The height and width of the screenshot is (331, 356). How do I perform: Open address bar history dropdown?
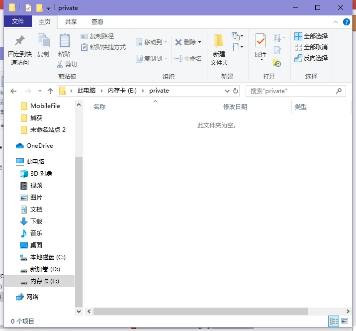point(227,91)
